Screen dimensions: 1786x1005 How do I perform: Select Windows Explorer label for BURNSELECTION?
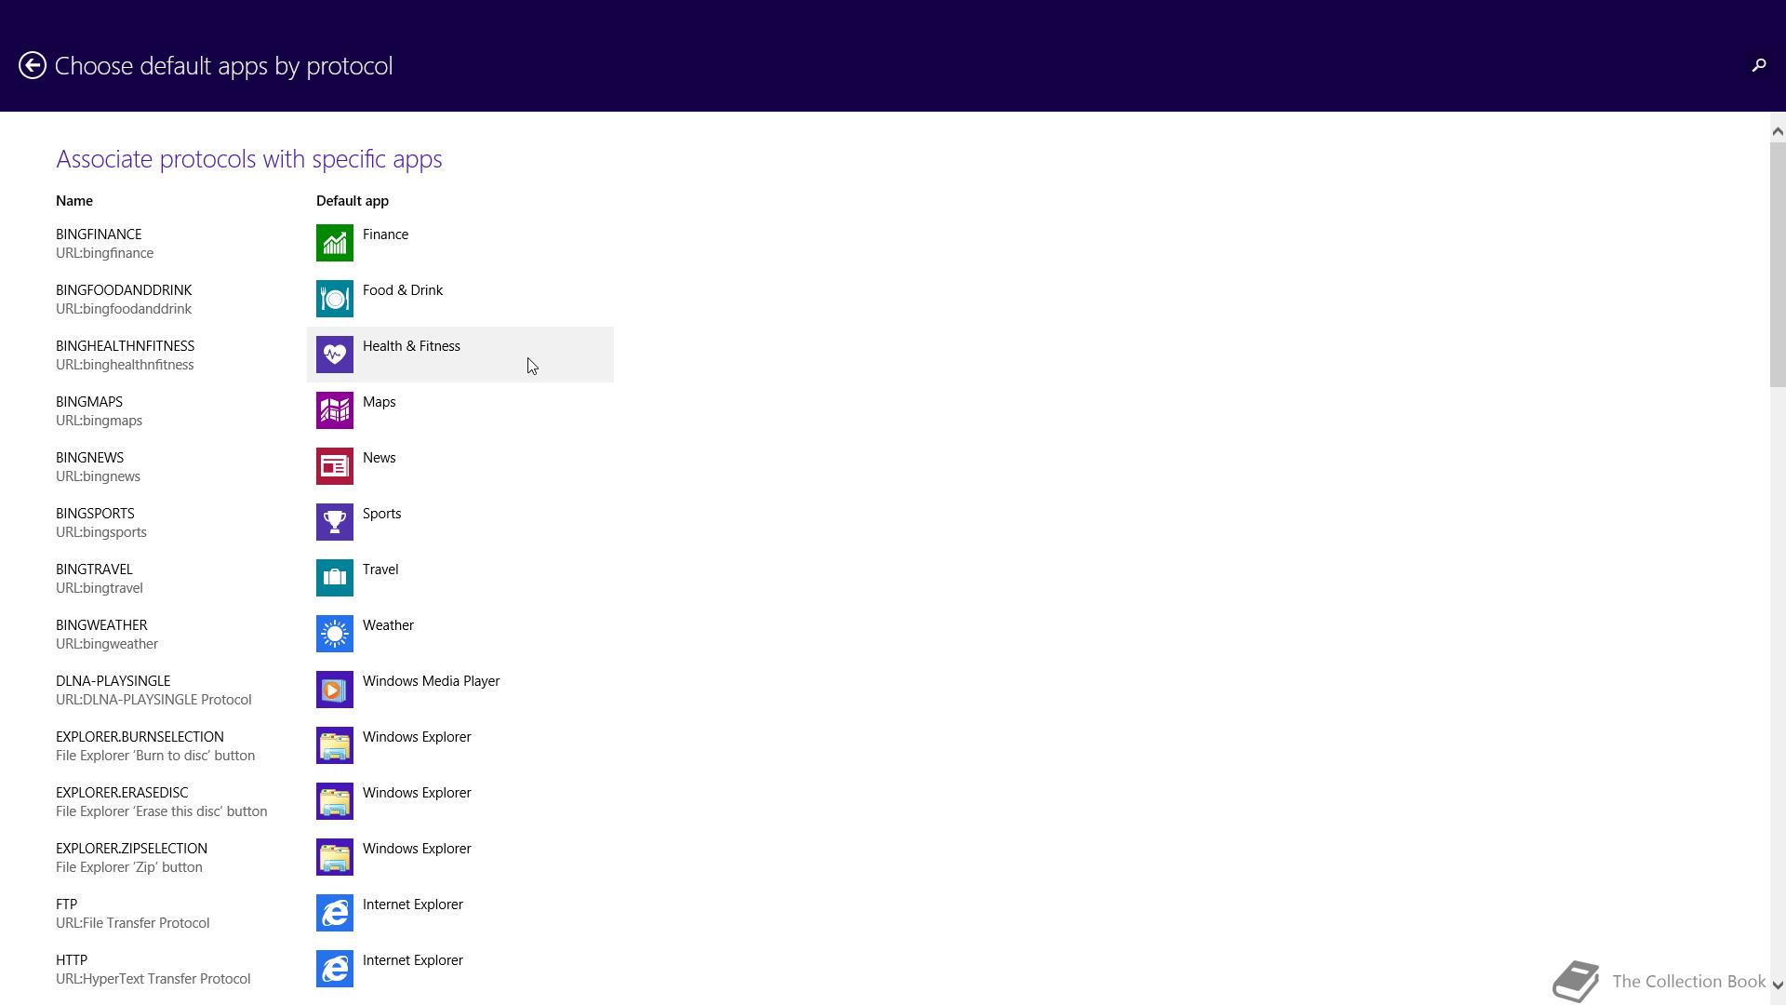[417, 737]
